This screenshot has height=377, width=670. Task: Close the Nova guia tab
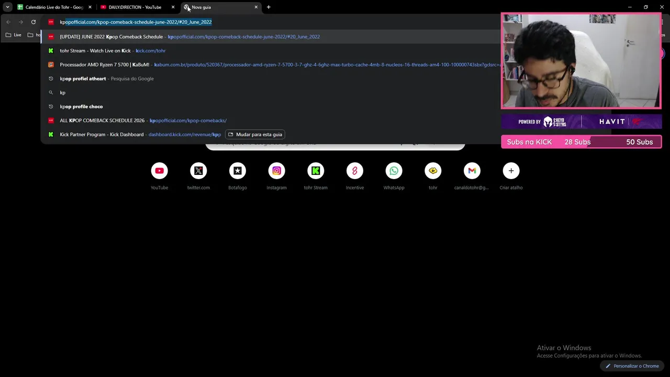click(x=256, y=7)
